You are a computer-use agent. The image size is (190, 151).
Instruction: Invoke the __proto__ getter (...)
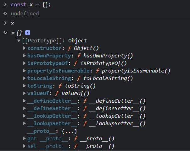coord(69,131)
